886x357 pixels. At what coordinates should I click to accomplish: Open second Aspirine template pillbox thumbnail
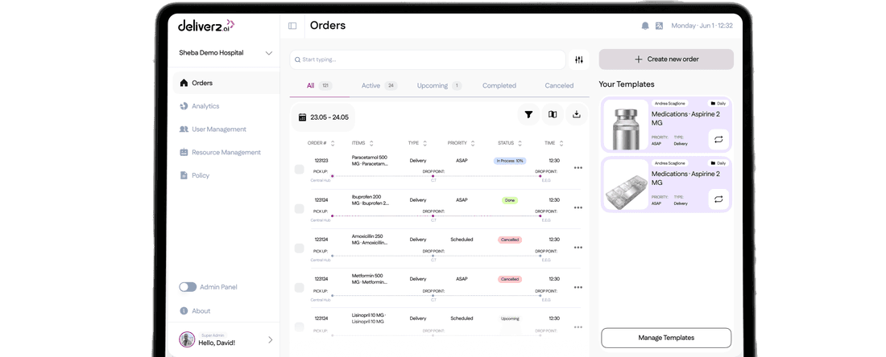[626, 185]
